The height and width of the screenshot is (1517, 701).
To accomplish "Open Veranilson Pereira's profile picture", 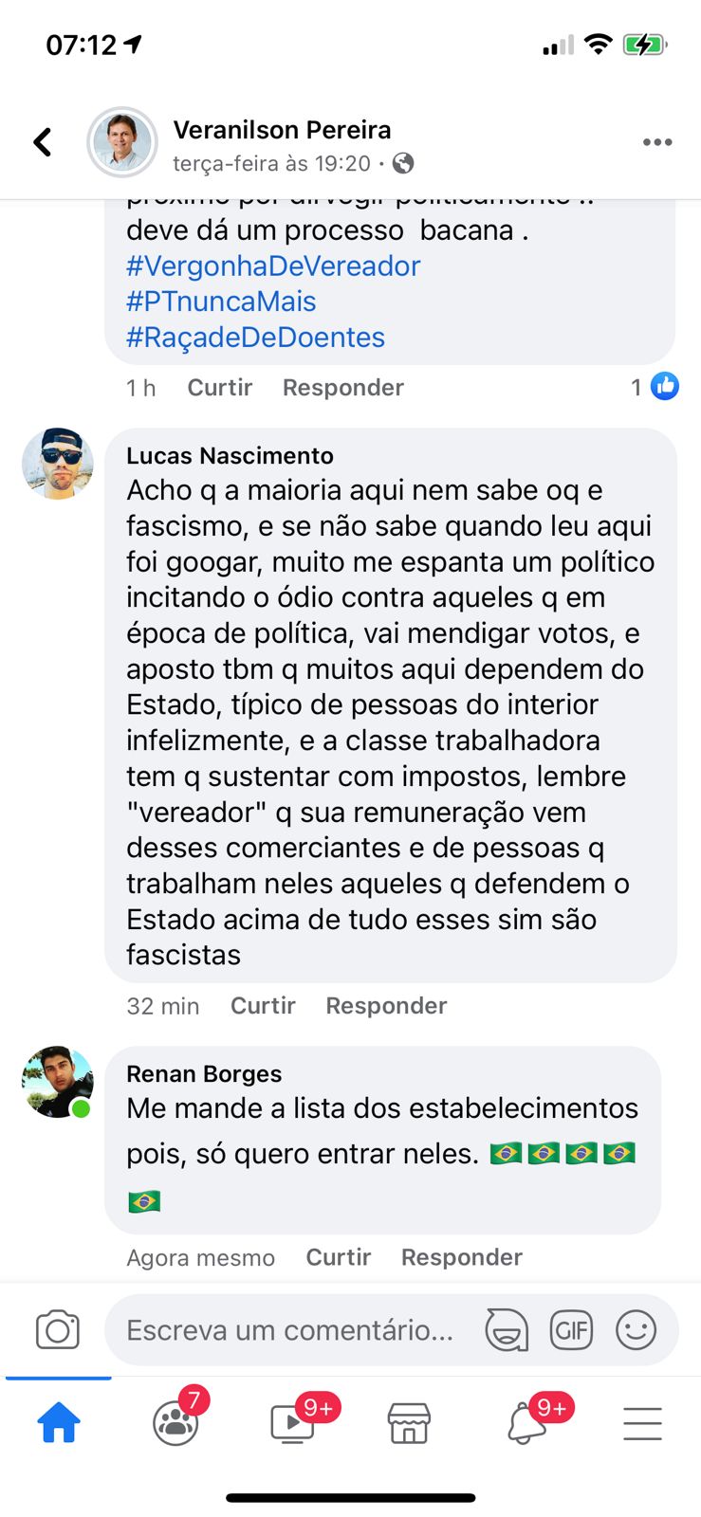I will pos(122,142).
